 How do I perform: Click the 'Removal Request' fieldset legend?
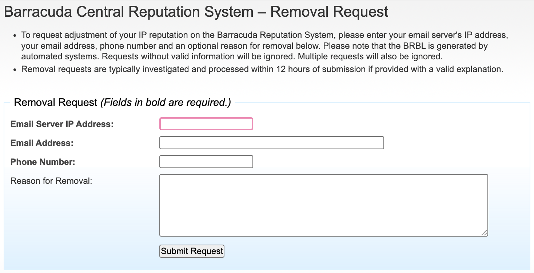click(56, 103)
